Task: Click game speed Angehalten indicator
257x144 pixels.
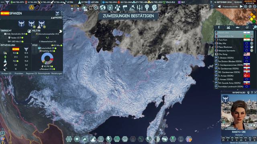Action: pos(250,2)
